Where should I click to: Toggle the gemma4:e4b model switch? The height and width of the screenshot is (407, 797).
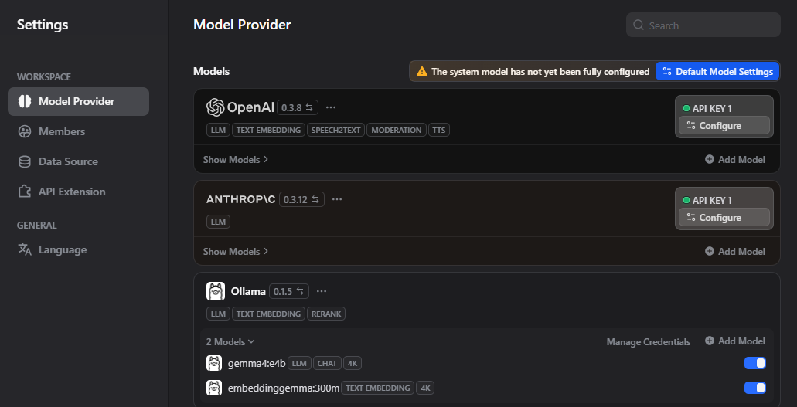tap(754, 363)
